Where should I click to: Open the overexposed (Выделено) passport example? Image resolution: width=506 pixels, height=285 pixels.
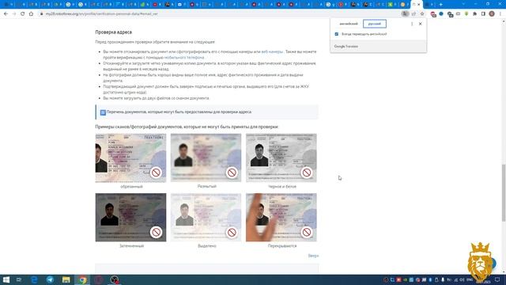click(206, 218)
